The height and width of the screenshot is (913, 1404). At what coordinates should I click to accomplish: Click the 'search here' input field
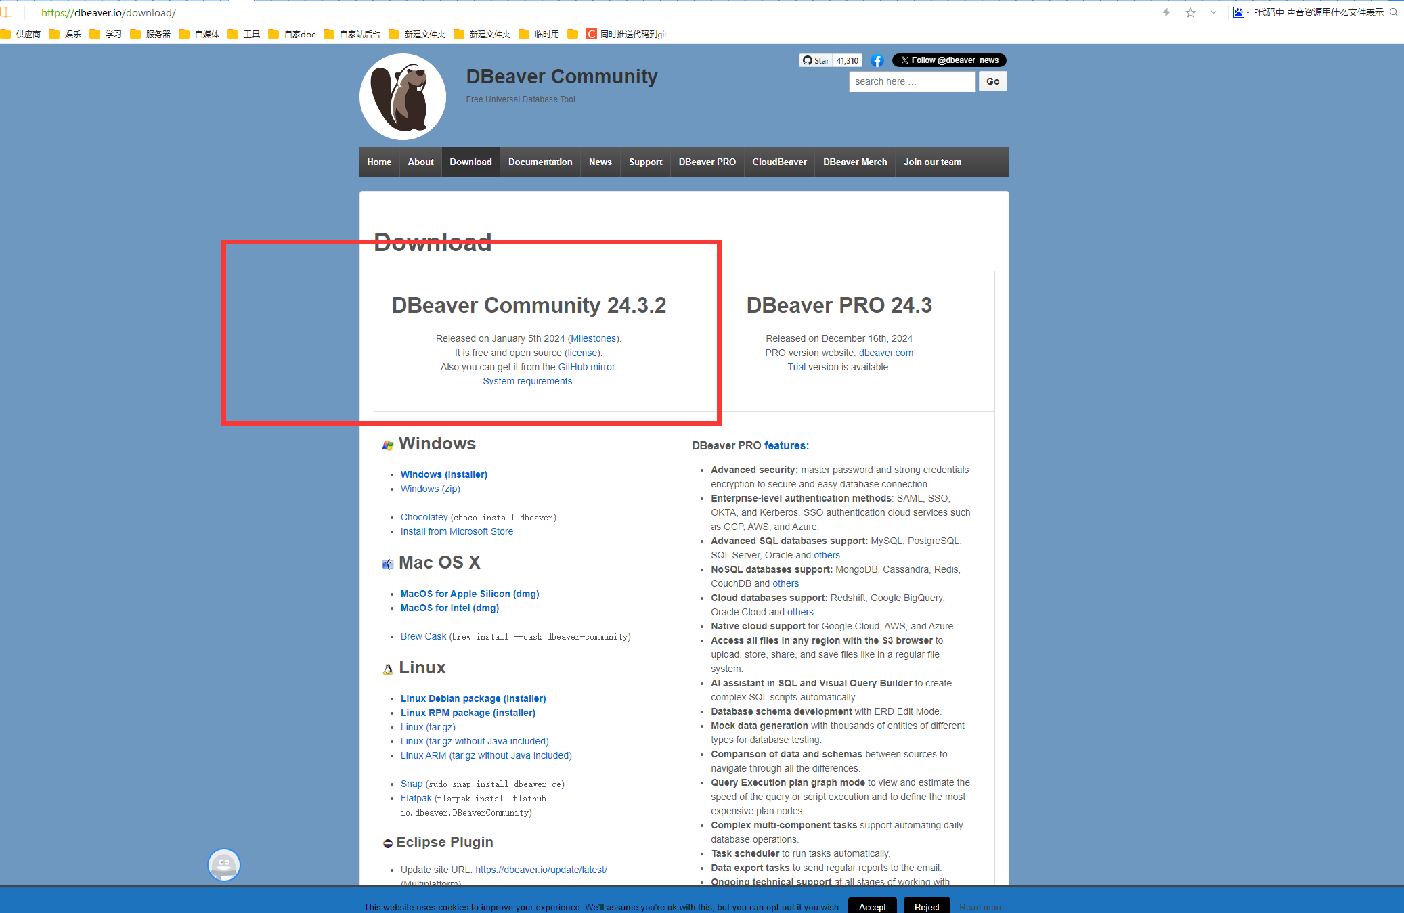point(912,81)
